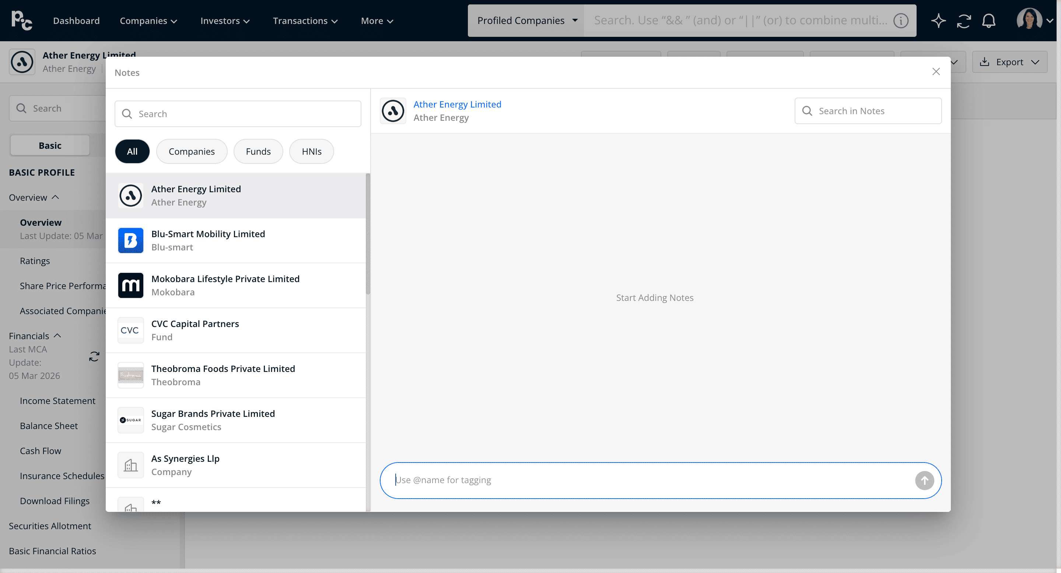Select As Synergies Llp notes
The width and height of the screenshot is (1061, 573).
tap(236, 465)
